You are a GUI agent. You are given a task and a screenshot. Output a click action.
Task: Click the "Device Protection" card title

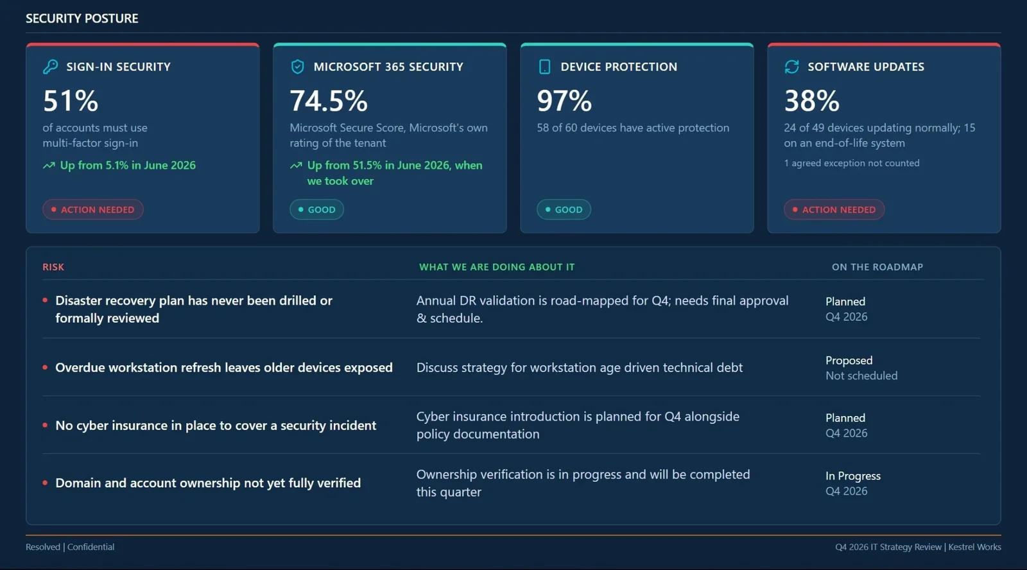(619, 67)
